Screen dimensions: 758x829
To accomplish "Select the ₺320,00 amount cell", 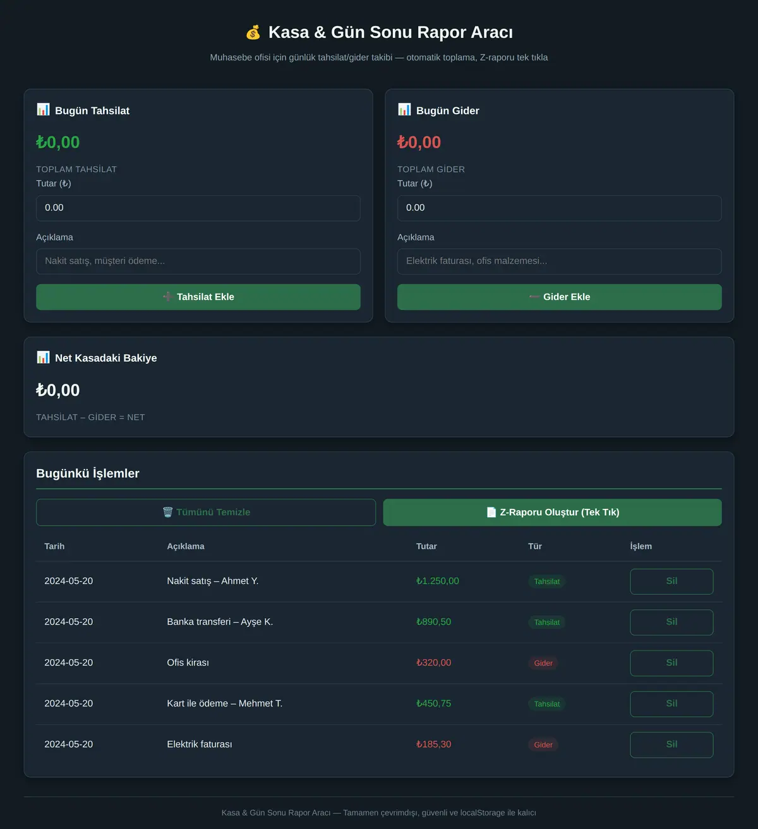I will point(434,662).
